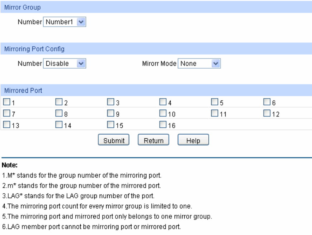Check the port 12 checkbox

coord(267,114)
